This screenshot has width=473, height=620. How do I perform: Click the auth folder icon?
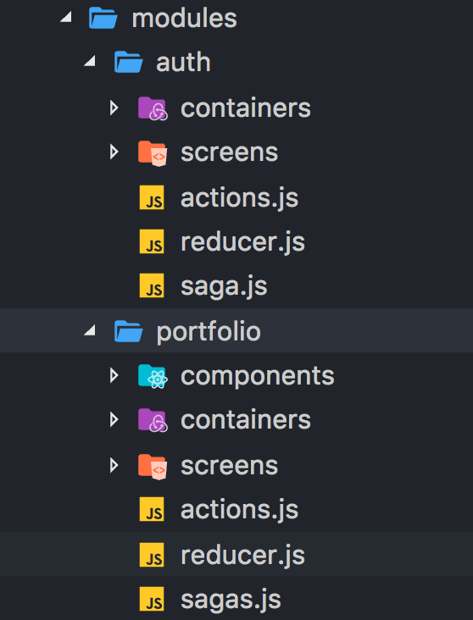coord(128,63)
